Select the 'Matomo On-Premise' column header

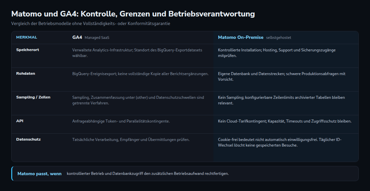(240, 38)
